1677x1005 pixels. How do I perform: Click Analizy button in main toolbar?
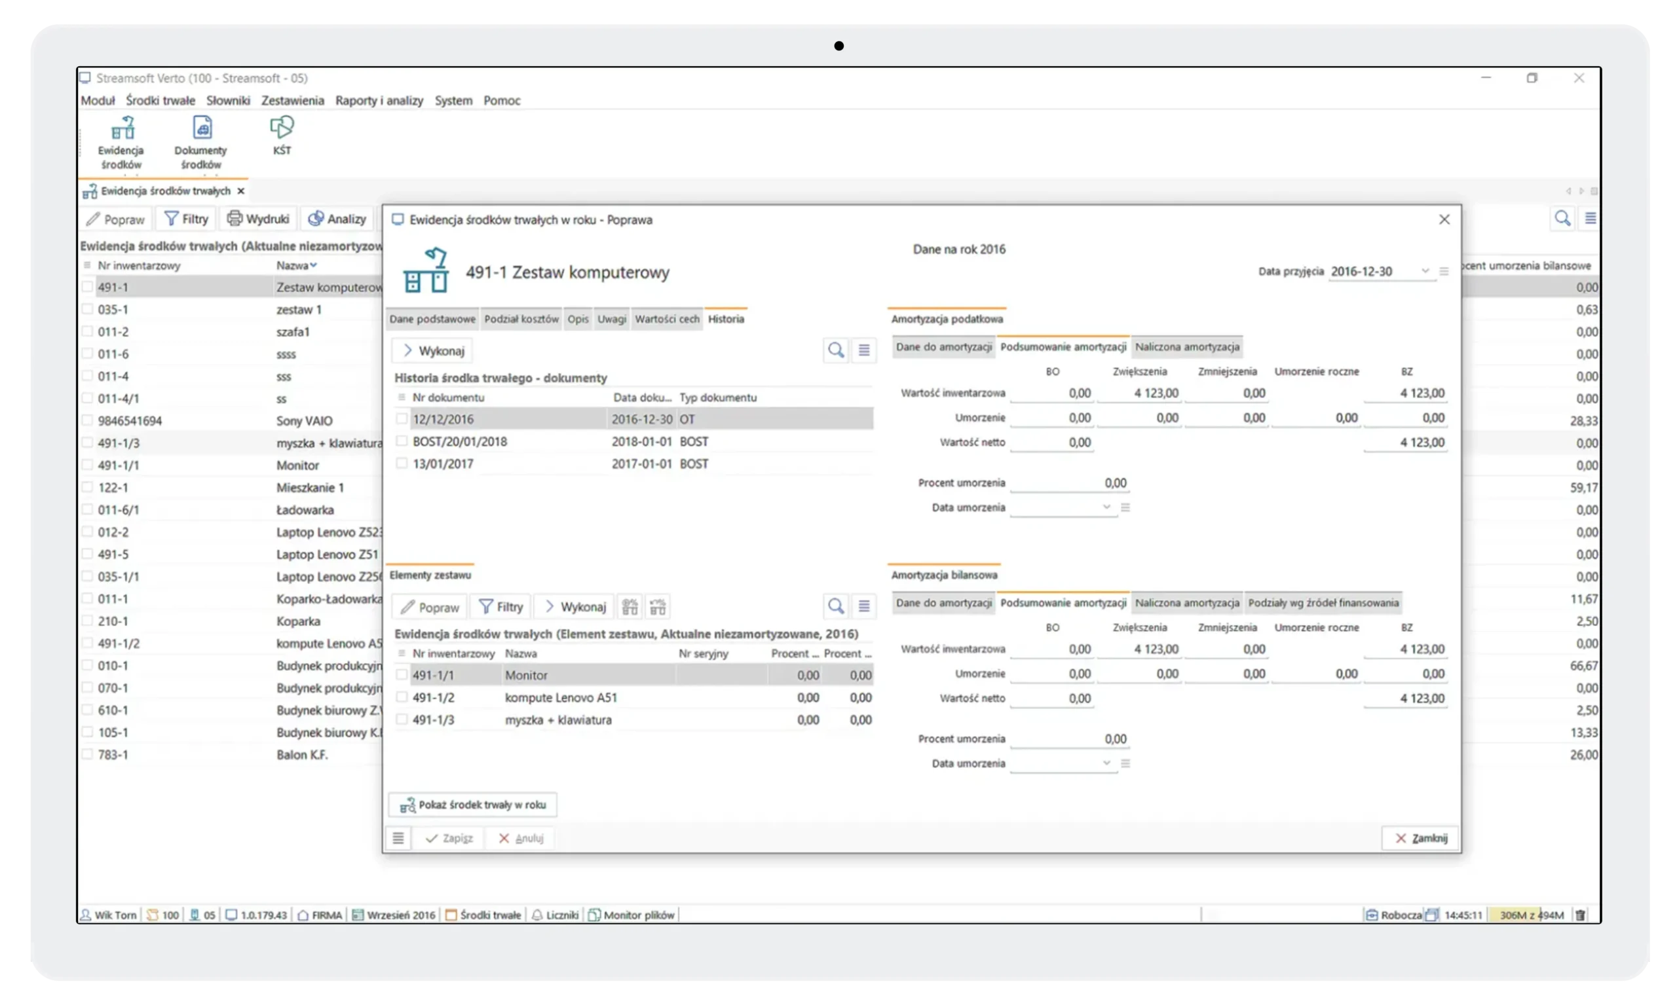coord(337,219)
